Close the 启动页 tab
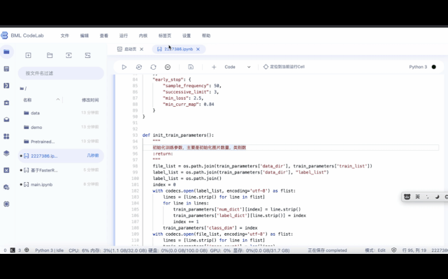 pos(141,49)
